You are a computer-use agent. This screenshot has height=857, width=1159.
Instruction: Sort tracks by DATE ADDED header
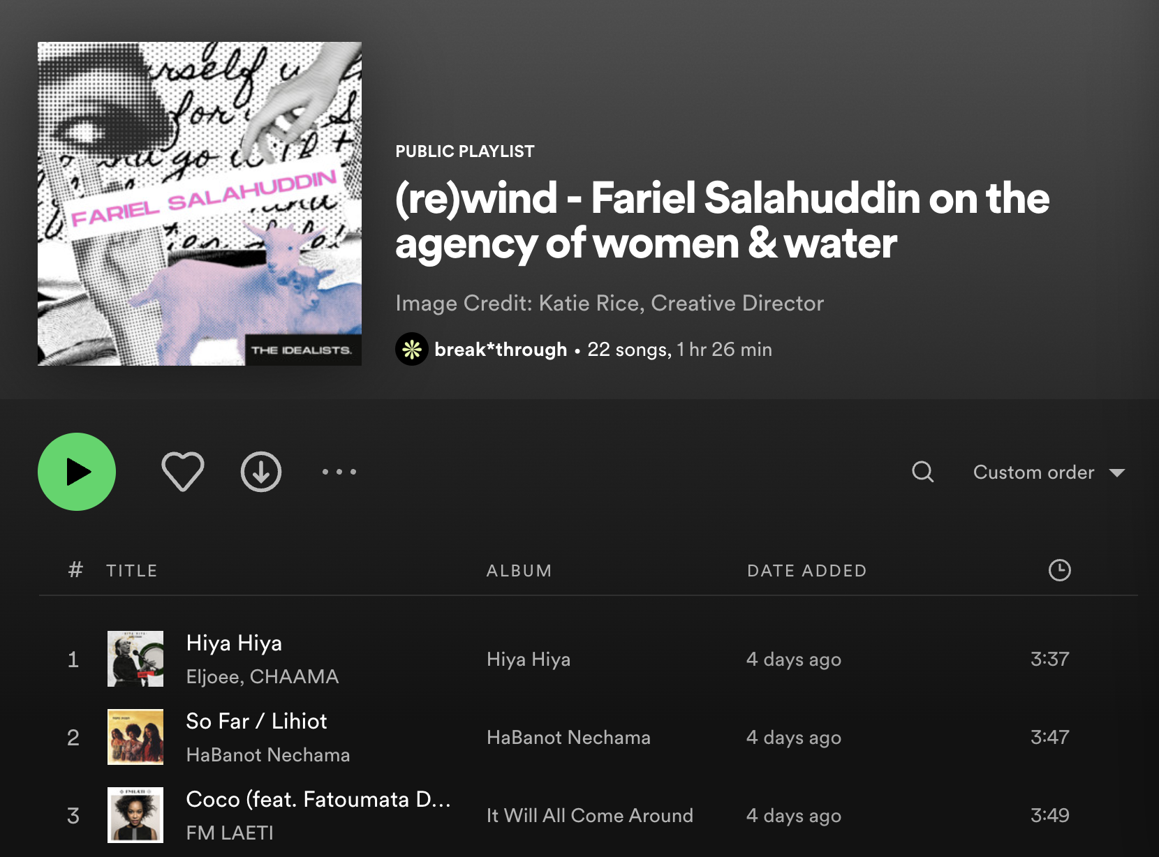coord(806,571)
